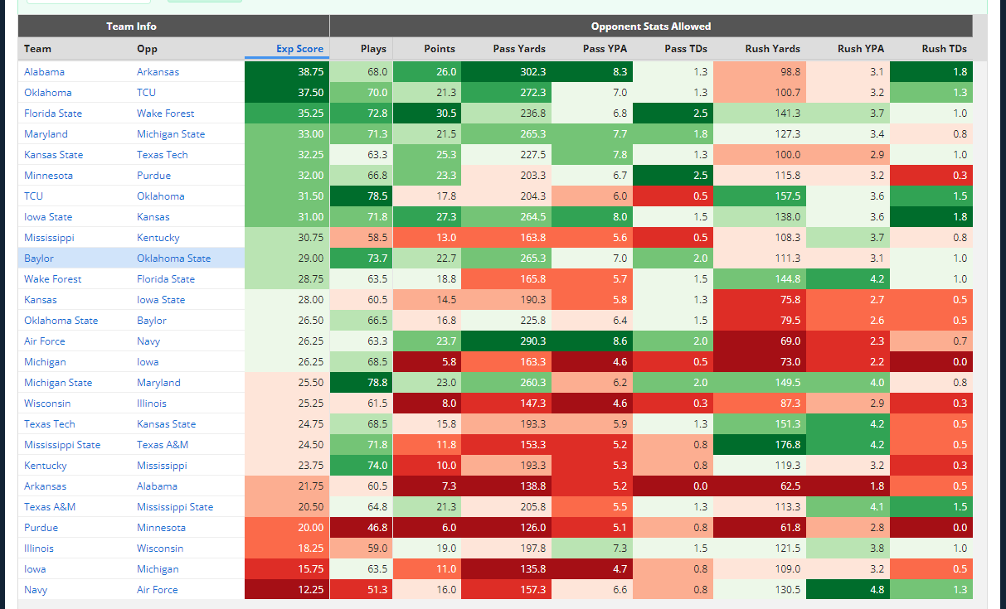Screen dimensions: 1006x609
Task: Select Exp Score 37.50 in Oklahoma row
Action: click(x=287, y=93)
